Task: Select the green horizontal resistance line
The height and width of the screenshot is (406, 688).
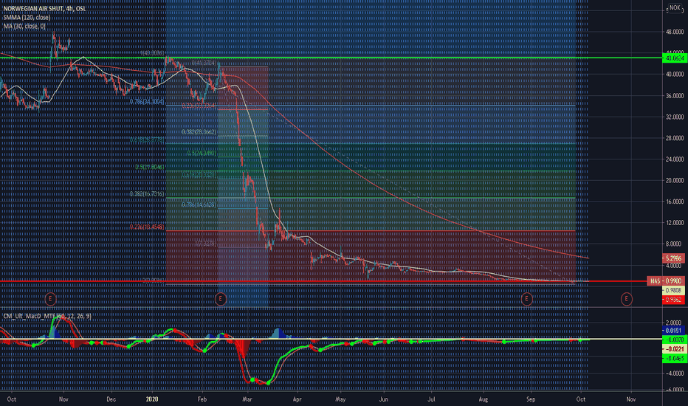Action: pos(331,58)
